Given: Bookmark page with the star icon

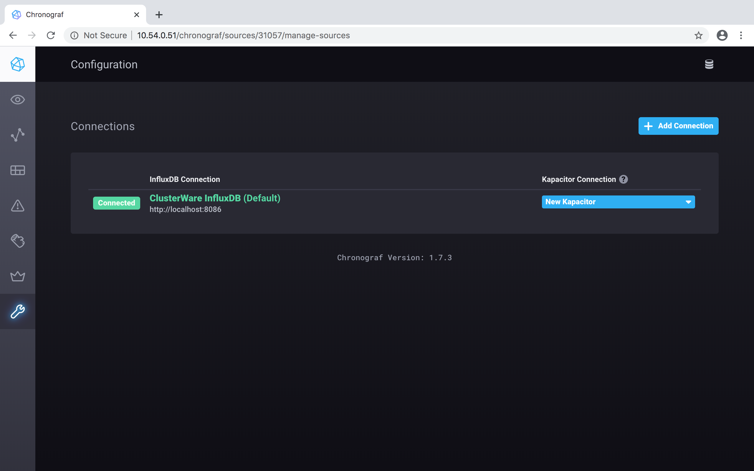Looking at the screenshot, I should pyautogui.click(x=698, y=35).
